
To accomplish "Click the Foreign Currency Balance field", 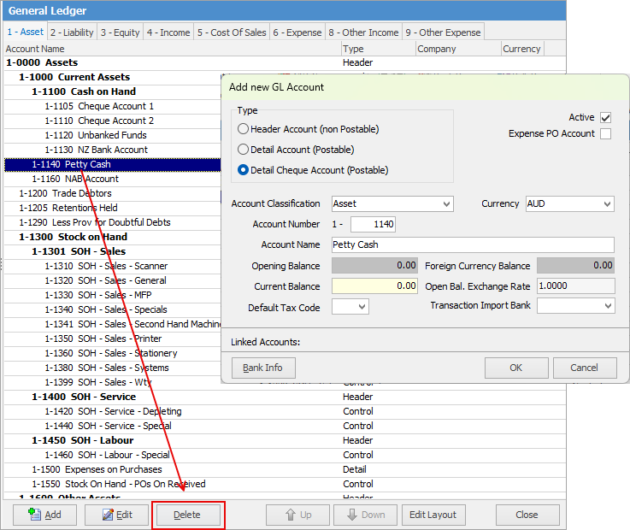I will [x=576, y=266].
